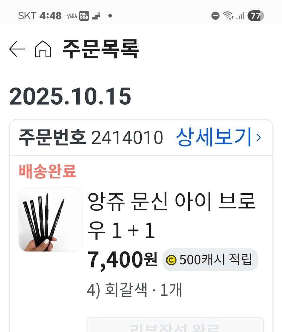The image size is (282, 332).
Task: Tap the cellular signal bars icon
Action: pyautogui.click(x=240, y=16)
